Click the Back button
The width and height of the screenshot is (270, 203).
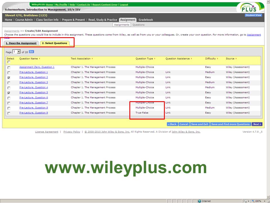pos(172,124)
